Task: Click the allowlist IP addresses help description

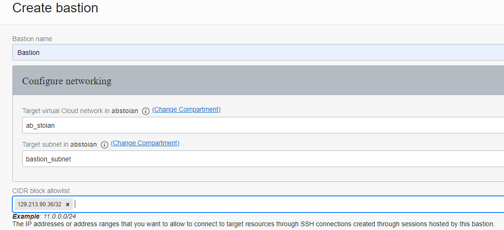Action: coord(253,223)
